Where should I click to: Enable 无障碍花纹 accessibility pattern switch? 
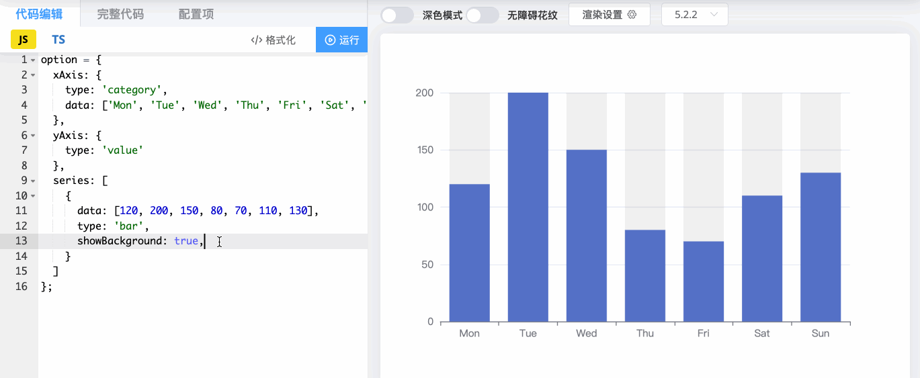click(483, 15)
